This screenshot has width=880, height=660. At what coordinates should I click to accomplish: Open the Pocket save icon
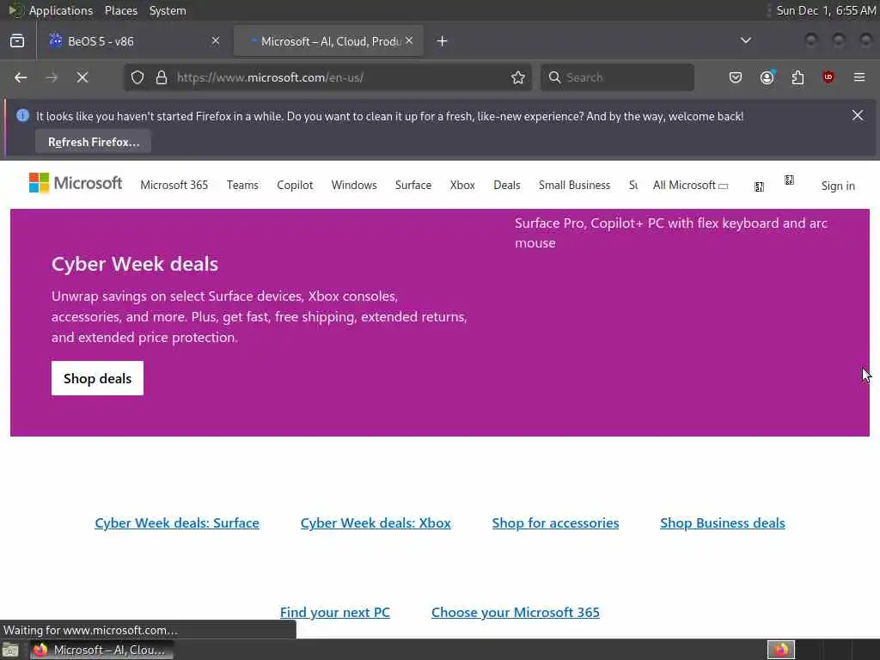click(736, 77)
